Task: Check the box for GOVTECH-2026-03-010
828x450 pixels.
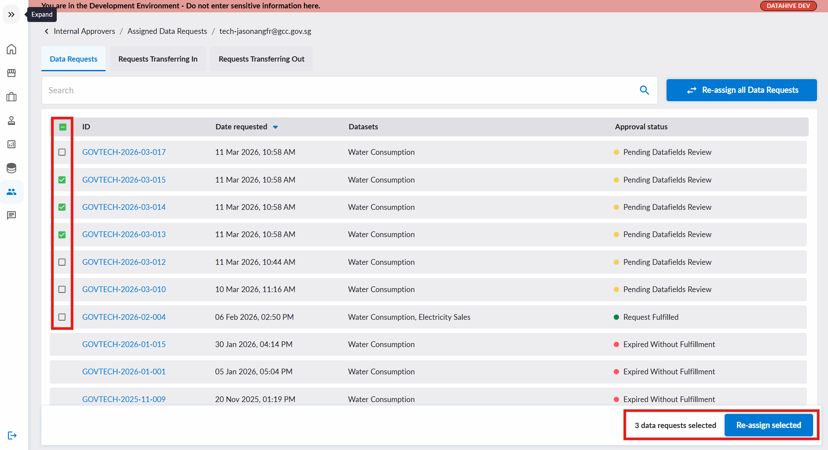Action: (x=62, y=289)
